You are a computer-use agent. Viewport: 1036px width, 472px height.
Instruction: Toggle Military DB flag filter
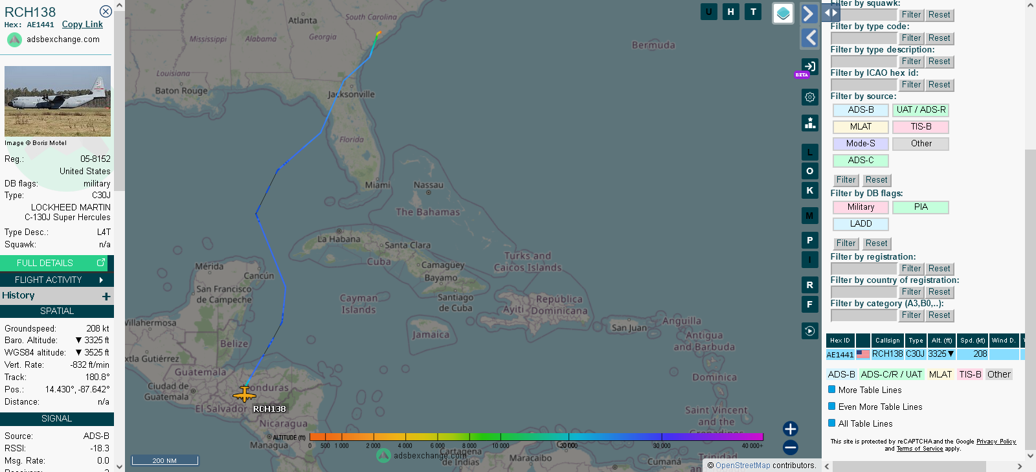pyautogui.click(x=861, y=207)
